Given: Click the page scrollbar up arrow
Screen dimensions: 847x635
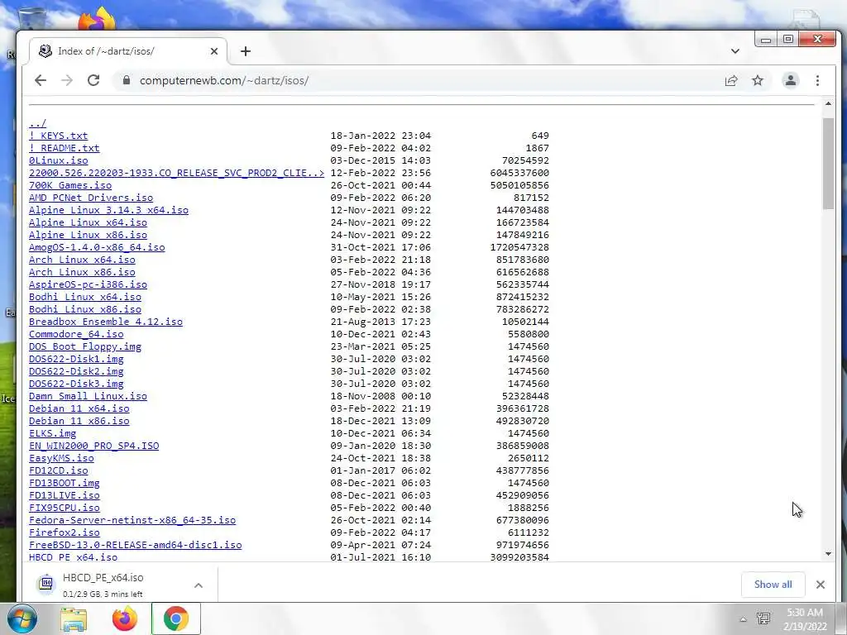Looking at the screenshot, I should coord(828,103).
